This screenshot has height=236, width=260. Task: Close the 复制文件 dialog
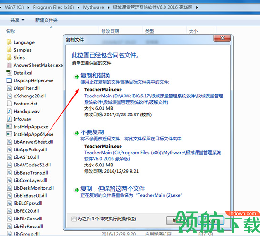point(222,38)
